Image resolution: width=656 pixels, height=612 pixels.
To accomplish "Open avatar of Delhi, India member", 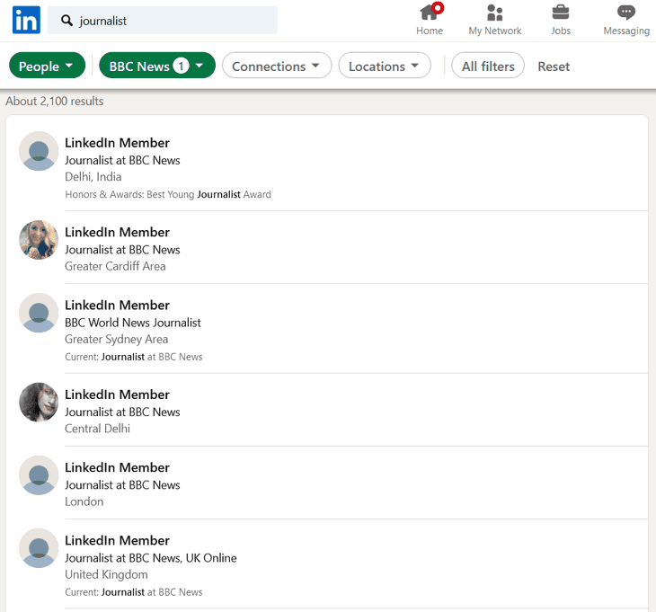I will [x=39, y=151].
